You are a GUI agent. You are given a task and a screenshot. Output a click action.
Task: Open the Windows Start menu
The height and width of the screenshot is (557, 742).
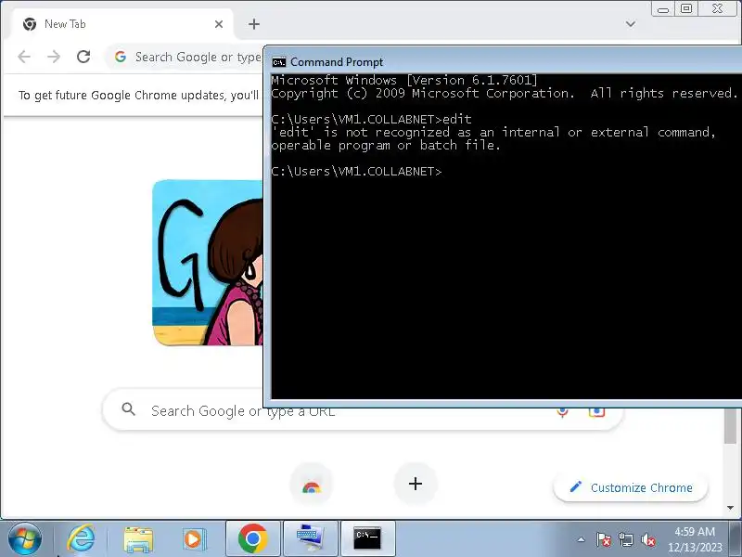click(x=25, y=538)
